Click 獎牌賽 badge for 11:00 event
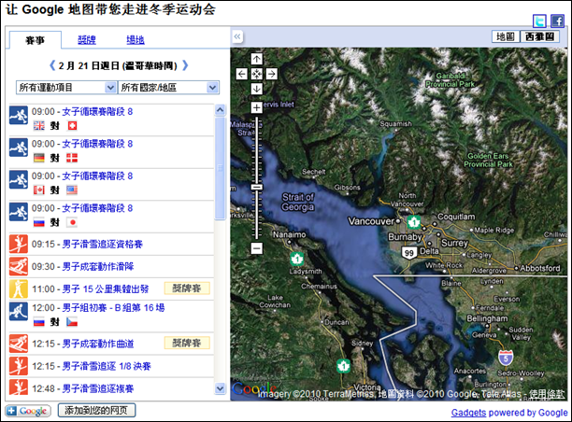Viewport: 572px width, 422px height. tap(187, 288)
